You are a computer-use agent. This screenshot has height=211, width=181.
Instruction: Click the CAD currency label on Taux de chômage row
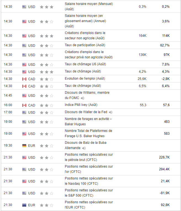point(32,86)
